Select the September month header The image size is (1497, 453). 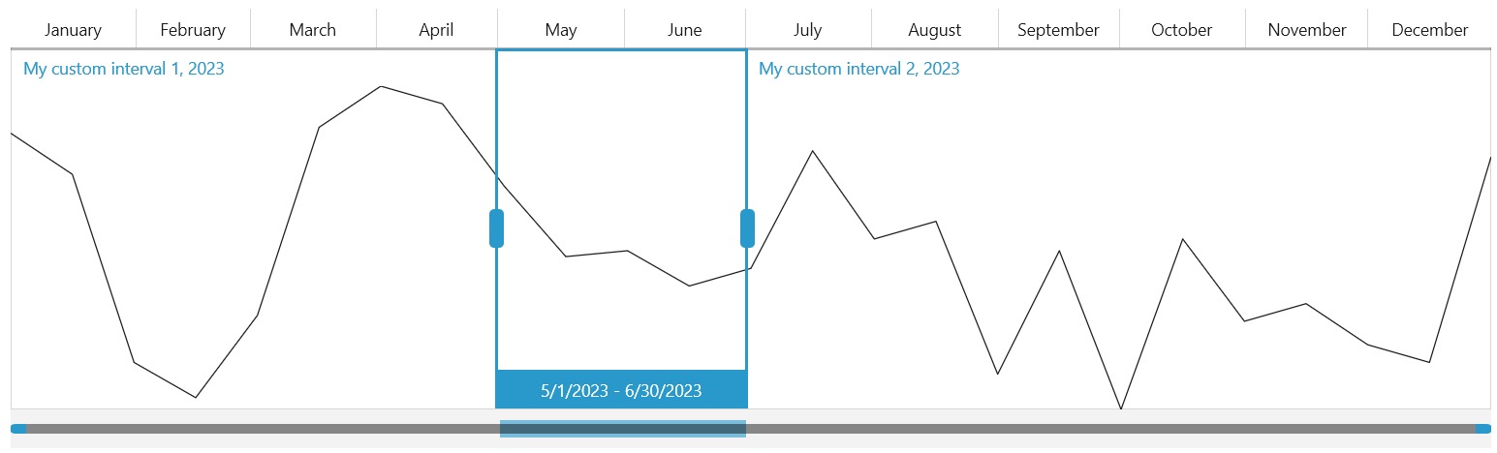tap(1059, 29)
